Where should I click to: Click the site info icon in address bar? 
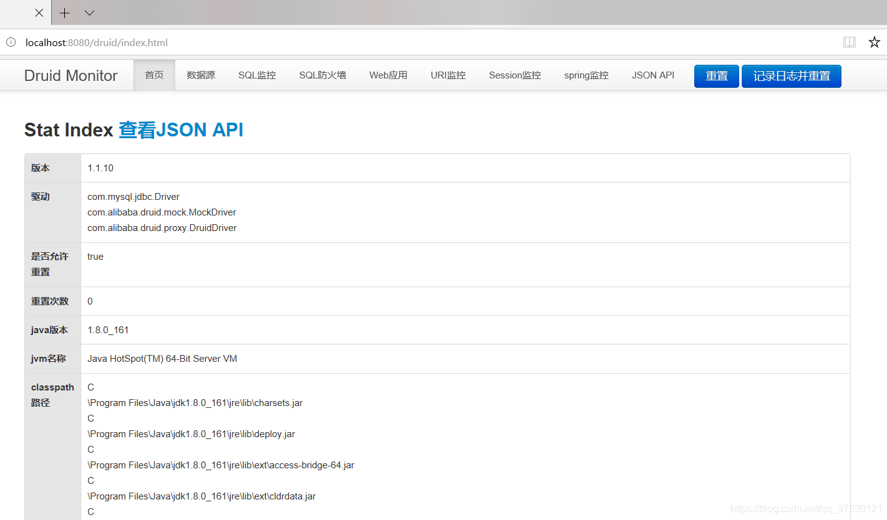11,42
